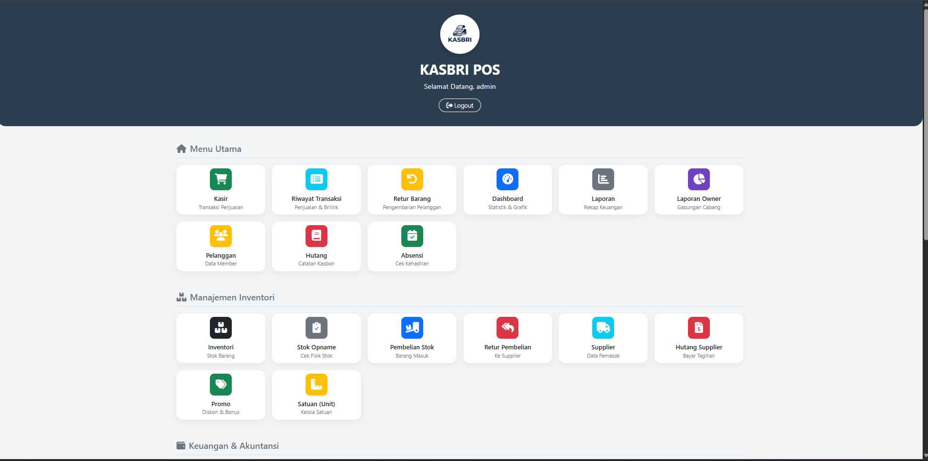Select the Laporan bar chart icon

click(603, 180)
